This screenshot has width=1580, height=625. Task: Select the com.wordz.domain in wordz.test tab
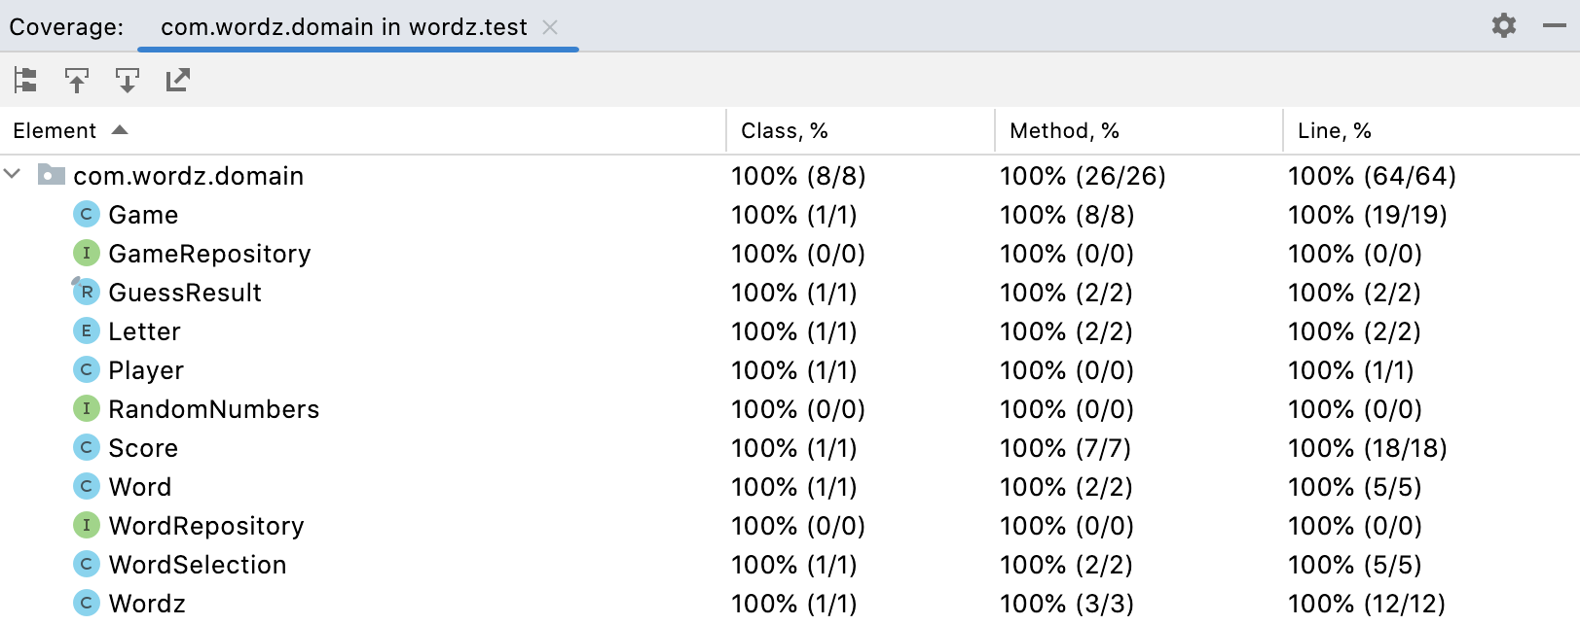(344, 26)
